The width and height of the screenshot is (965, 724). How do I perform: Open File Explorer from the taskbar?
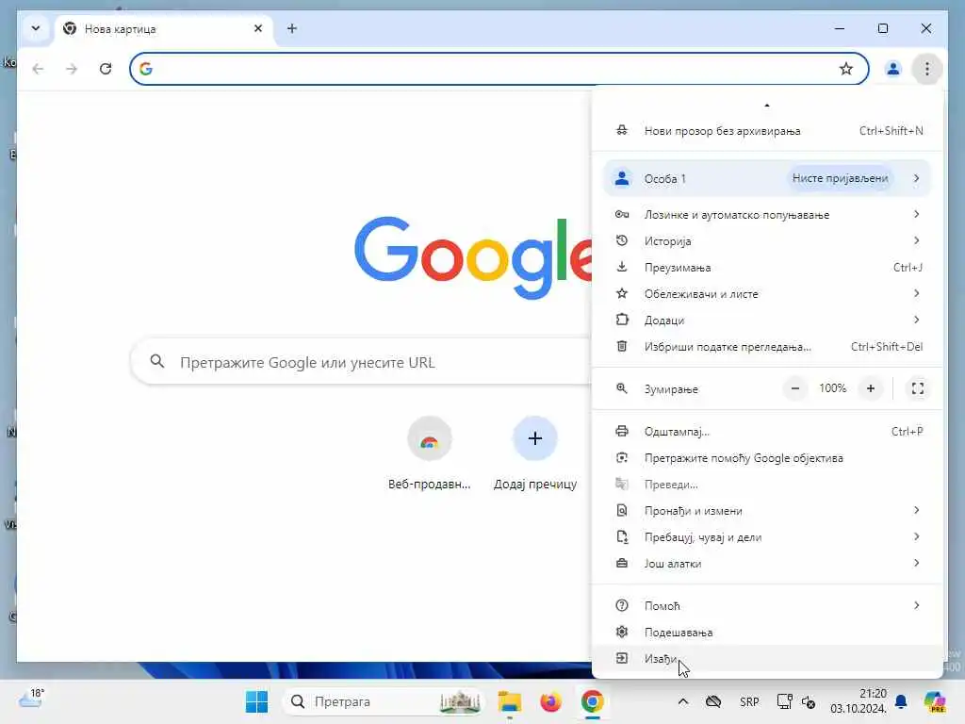(510, 701)
